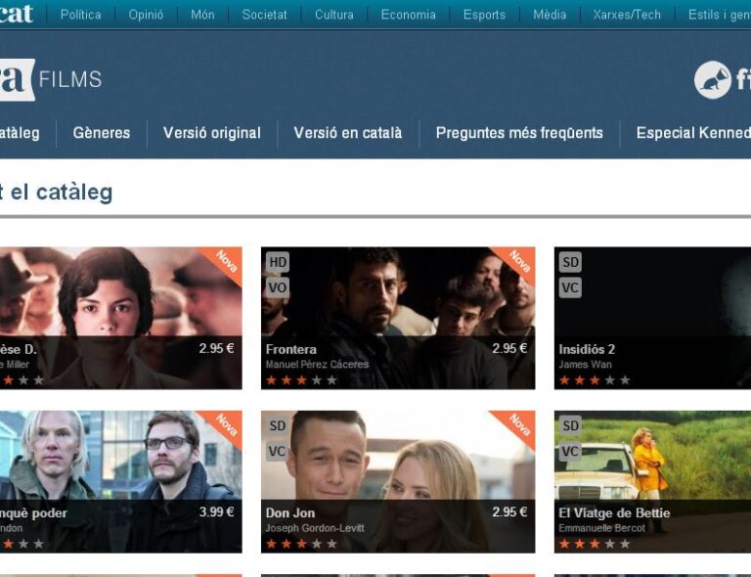Screen dimensions: 751x577
Task: Click the Cultura link in top bar
Action: tap(333, 15)
